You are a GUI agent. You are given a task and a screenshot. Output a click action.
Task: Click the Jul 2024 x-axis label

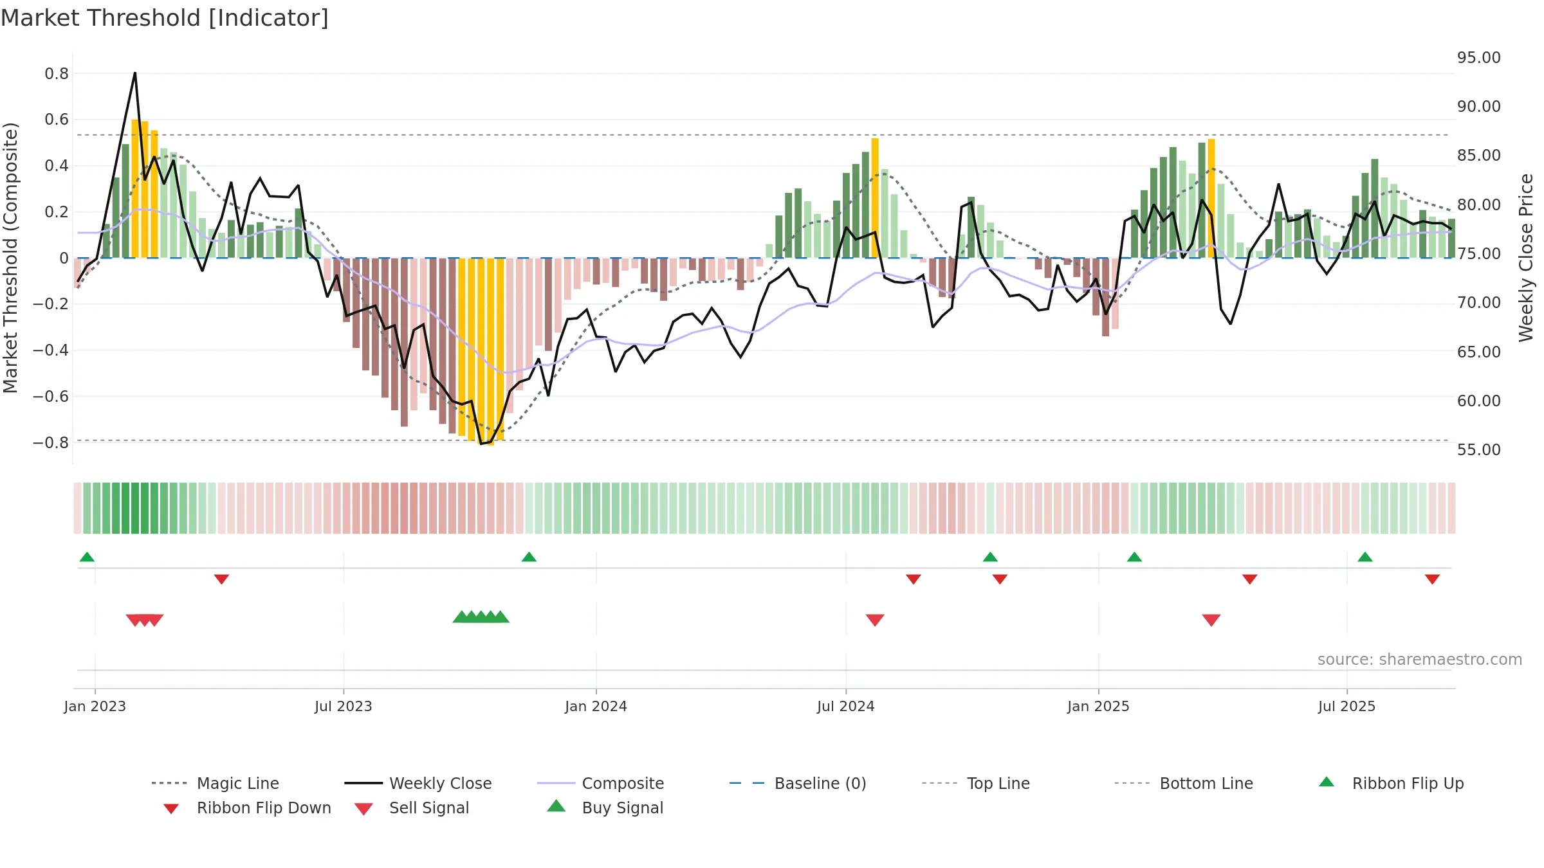(846, 706)
